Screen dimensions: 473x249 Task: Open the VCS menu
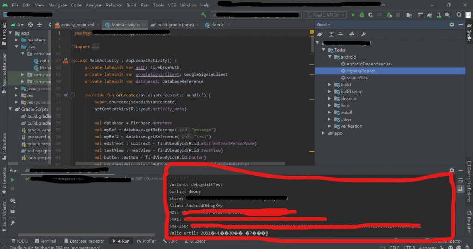click(x=172, y=5)
